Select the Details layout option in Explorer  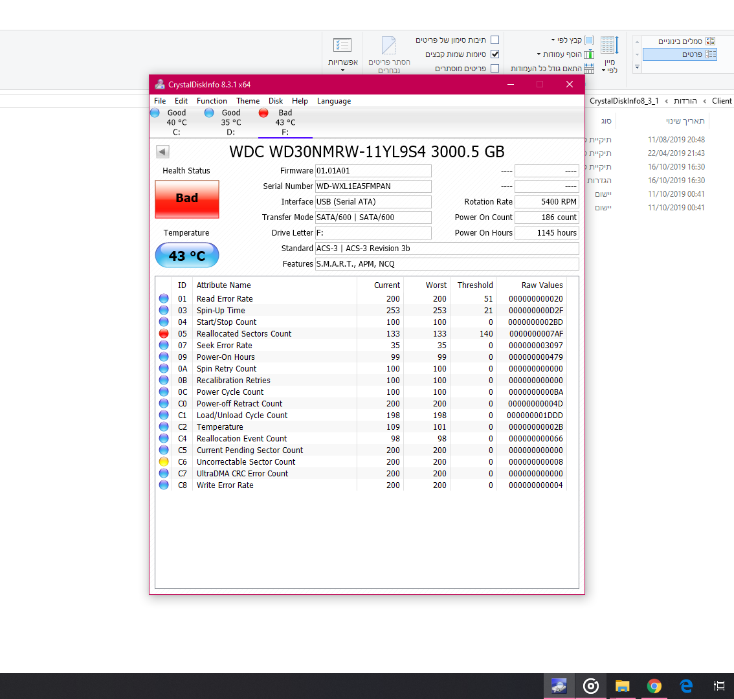(680, 54)
